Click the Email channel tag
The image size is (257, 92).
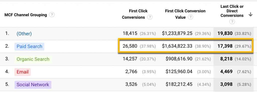[23, 72]
